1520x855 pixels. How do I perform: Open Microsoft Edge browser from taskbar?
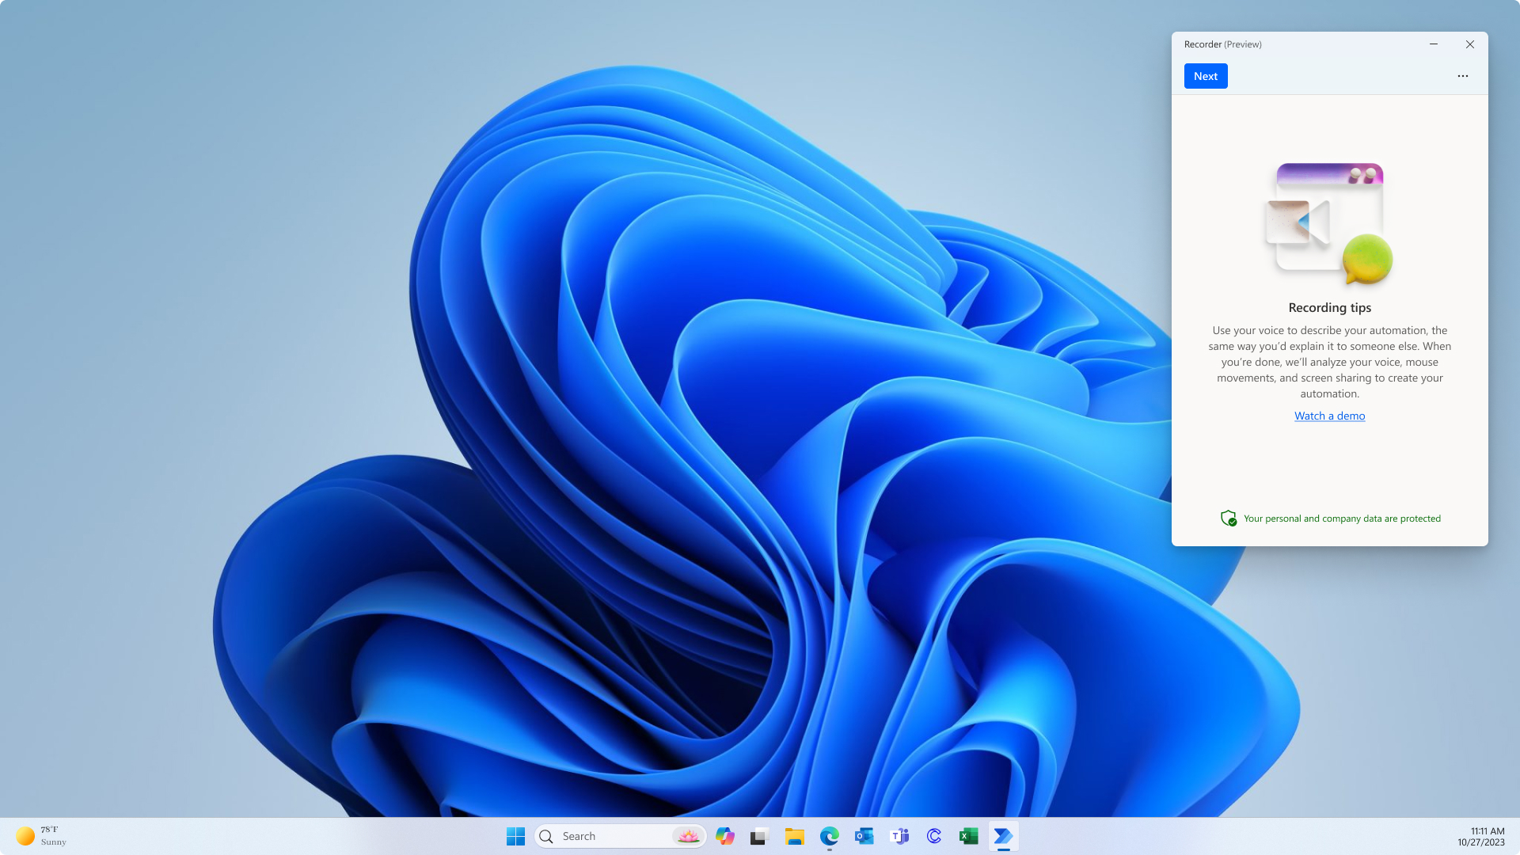click(829, 835)
